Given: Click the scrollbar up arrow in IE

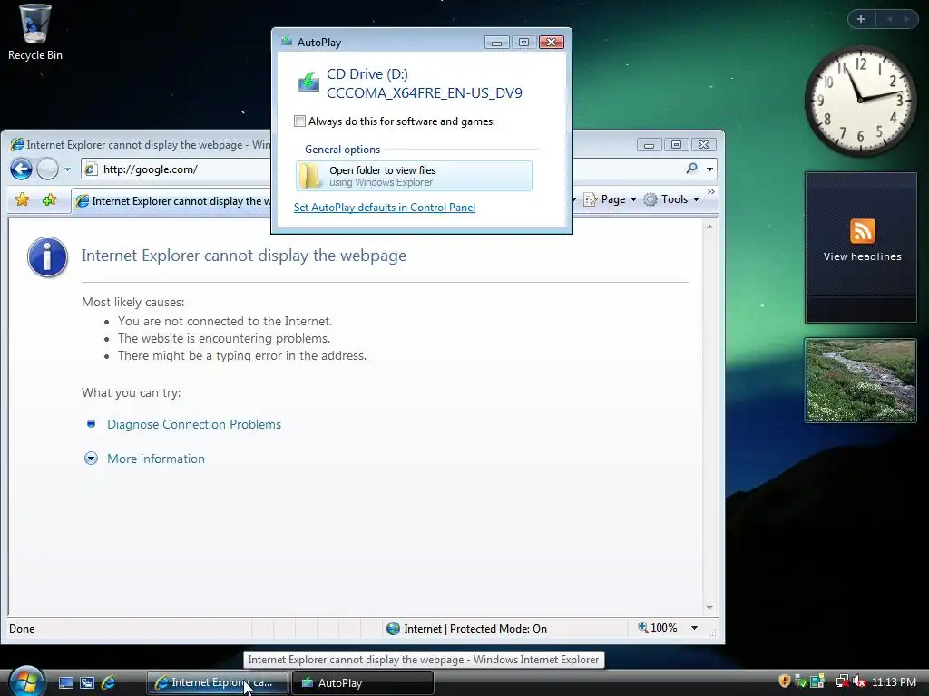Looking at the screenshot, I should pyautogui.click(x=709, y=227).
